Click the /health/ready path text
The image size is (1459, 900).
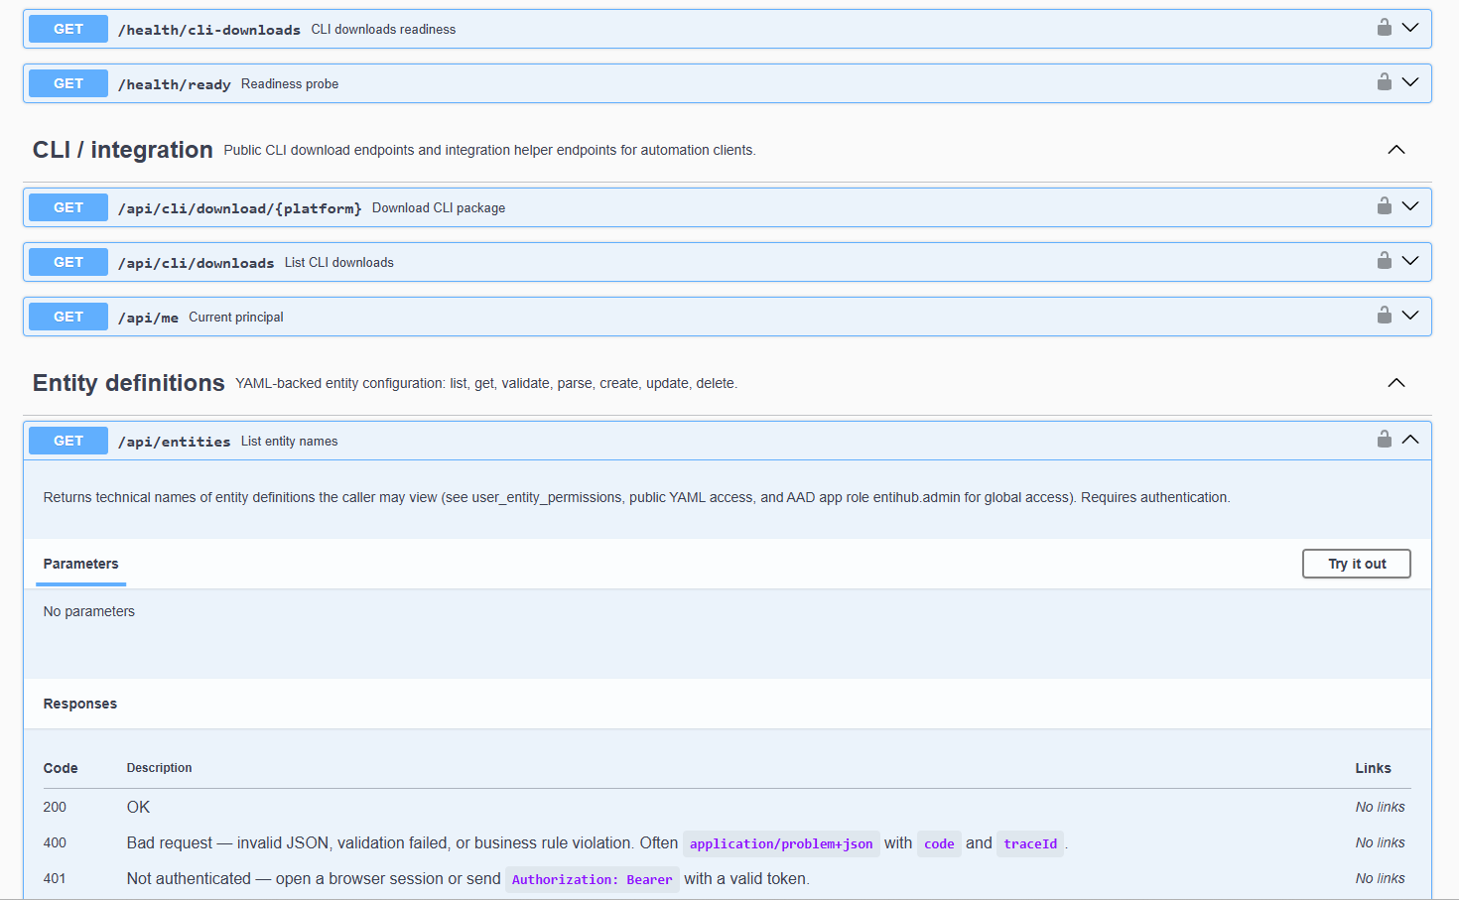(x=175, y=84)
